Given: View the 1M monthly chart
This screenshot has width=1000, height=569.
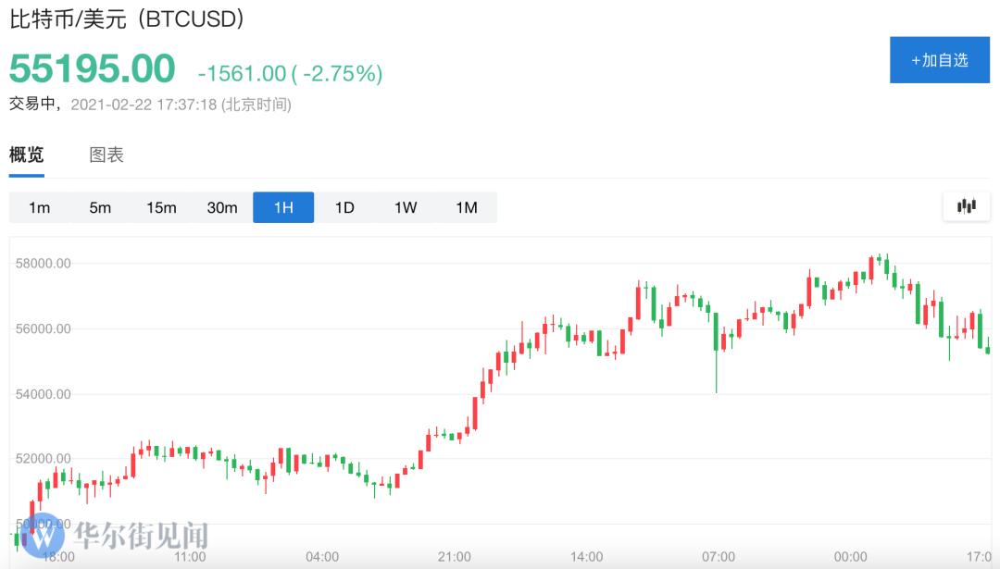Looking at the screenshot, I should [x=467, y=207].
